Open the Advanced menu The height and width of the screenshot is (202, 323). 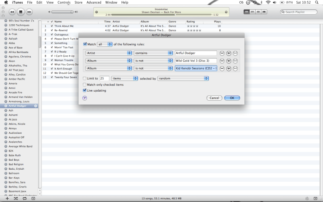tap(94, 2)
